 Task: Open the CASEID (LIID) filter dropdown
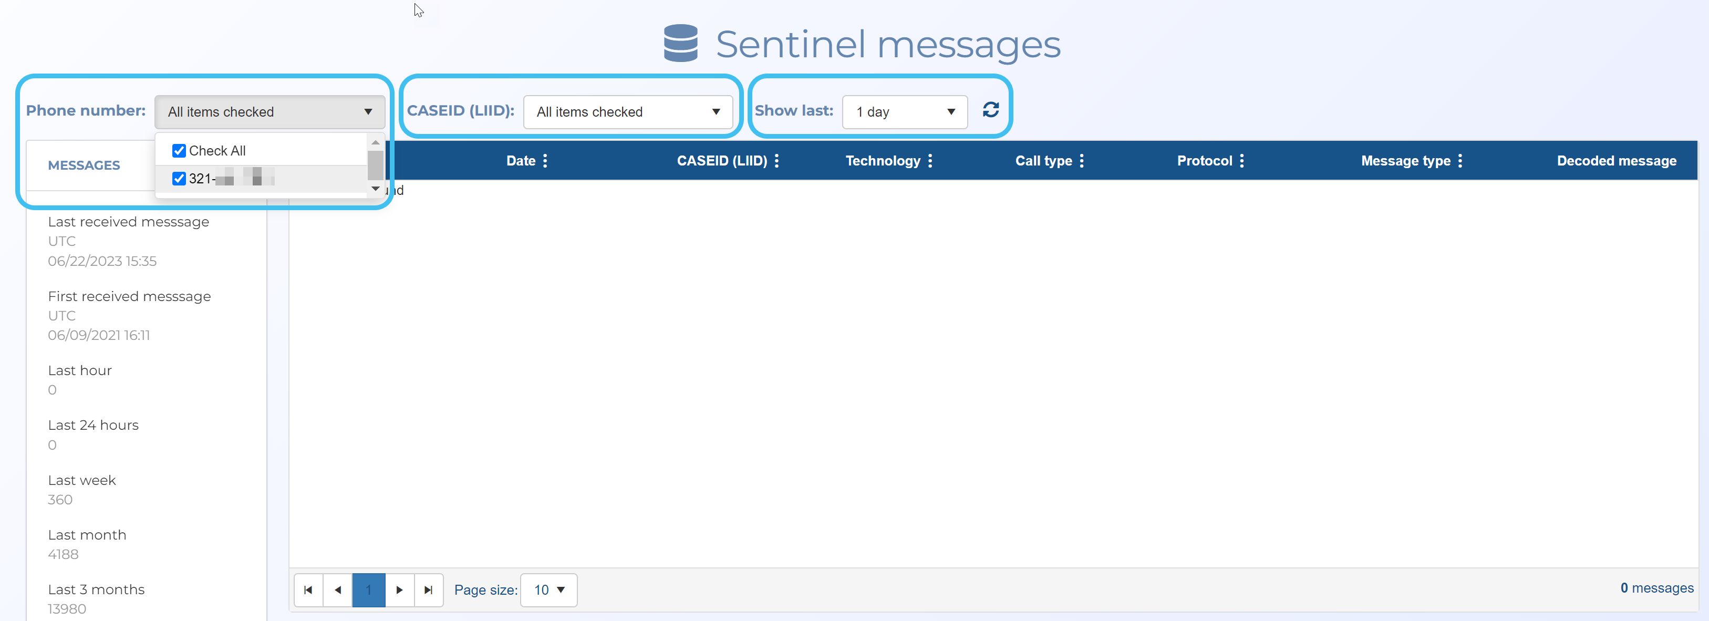628,111
